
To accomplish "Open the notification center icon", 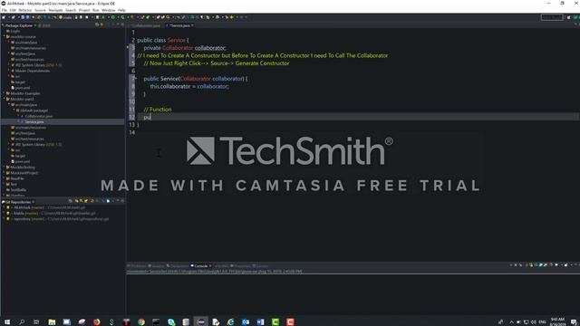I will pos(574,322).
